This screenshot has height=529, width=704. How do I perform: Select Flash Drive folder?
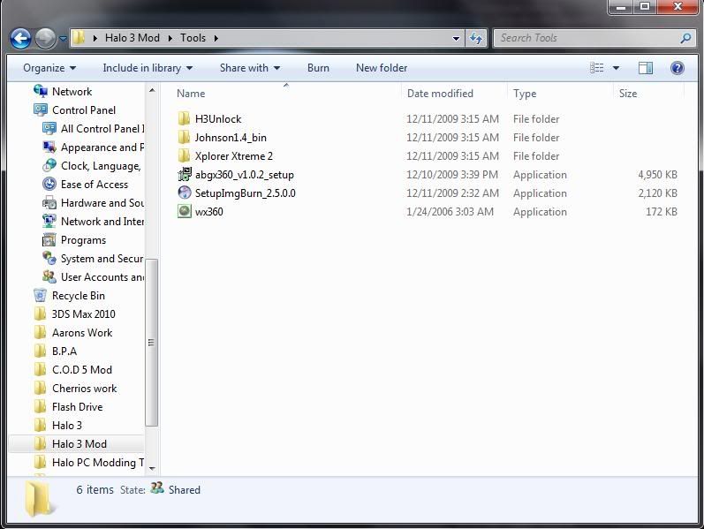click(x=77, y=407)
